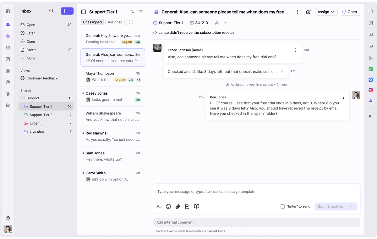Open the Maya Thompson conversation

click(x=113, y=76)
